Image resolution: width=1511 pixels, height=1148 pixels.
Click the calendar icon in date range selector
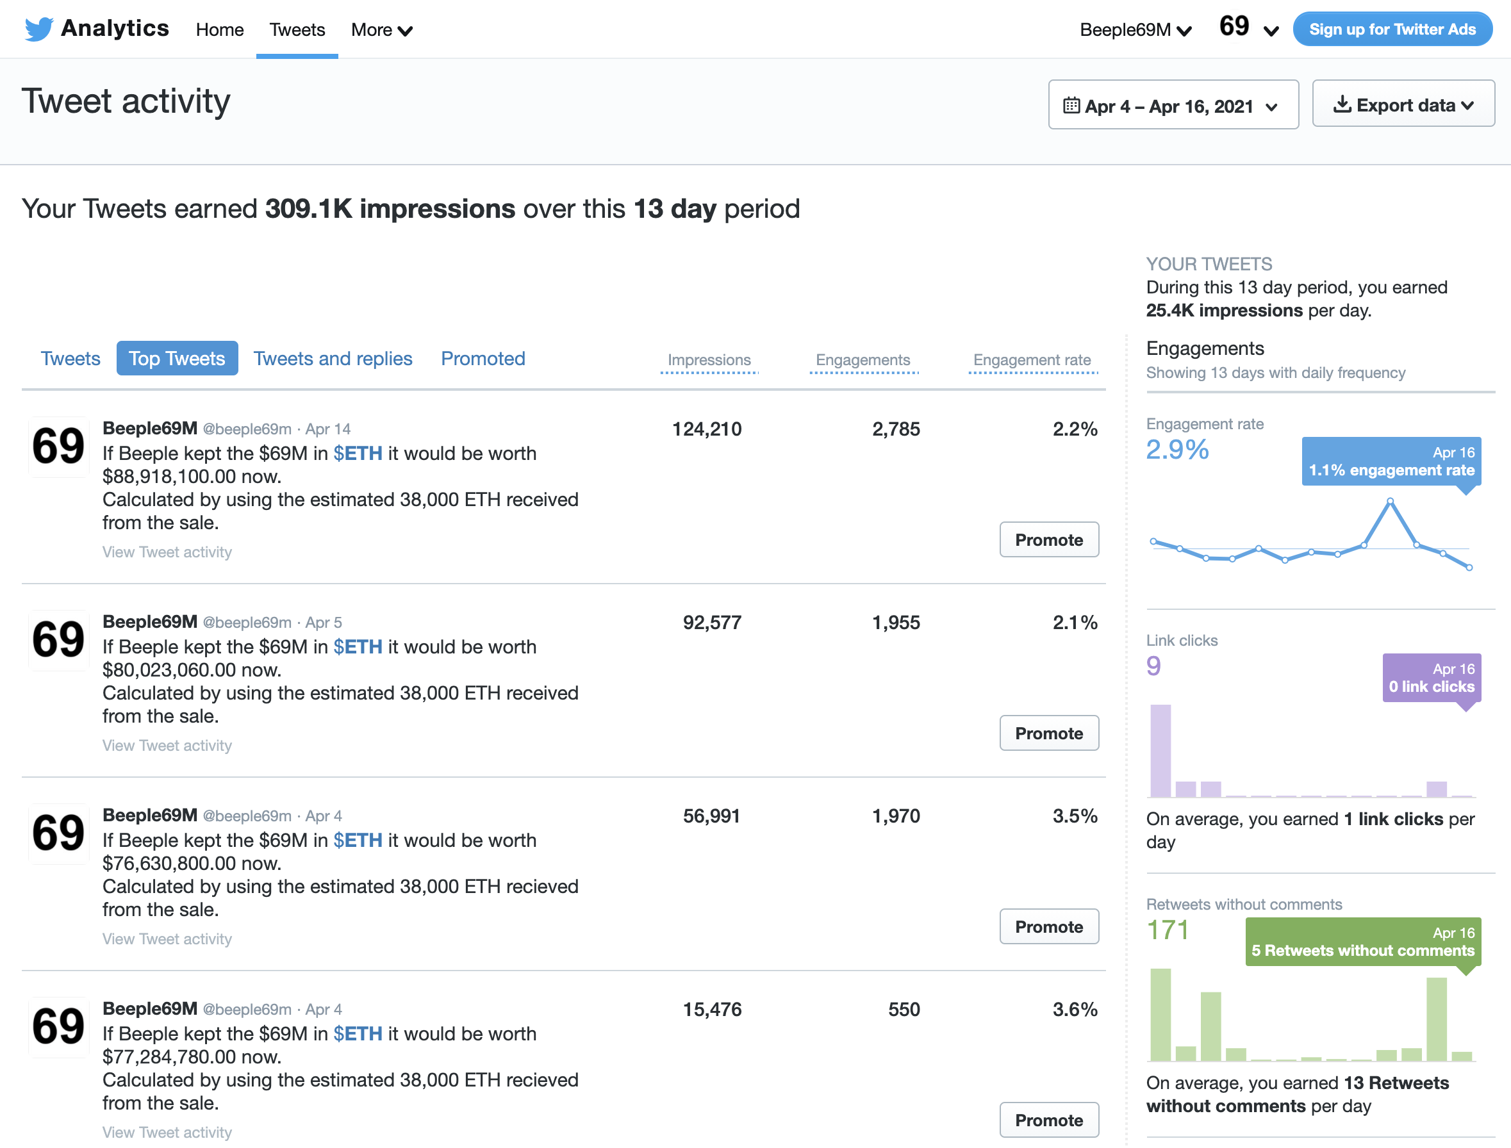click(x=1071, y=105)
